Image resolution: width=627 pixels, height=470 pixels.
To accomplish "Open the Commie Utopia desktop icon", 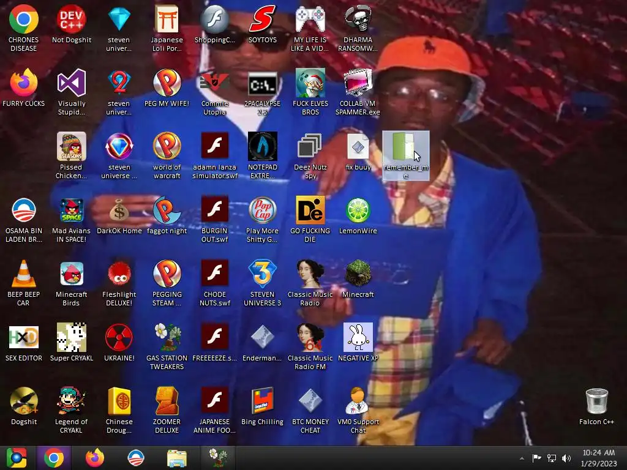I will click(215, 83).
